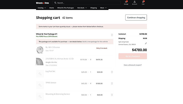Viewport: 183px width, 104px height.
Task: Edit shipping destination with pencil icon
Action: pos(146,43)
